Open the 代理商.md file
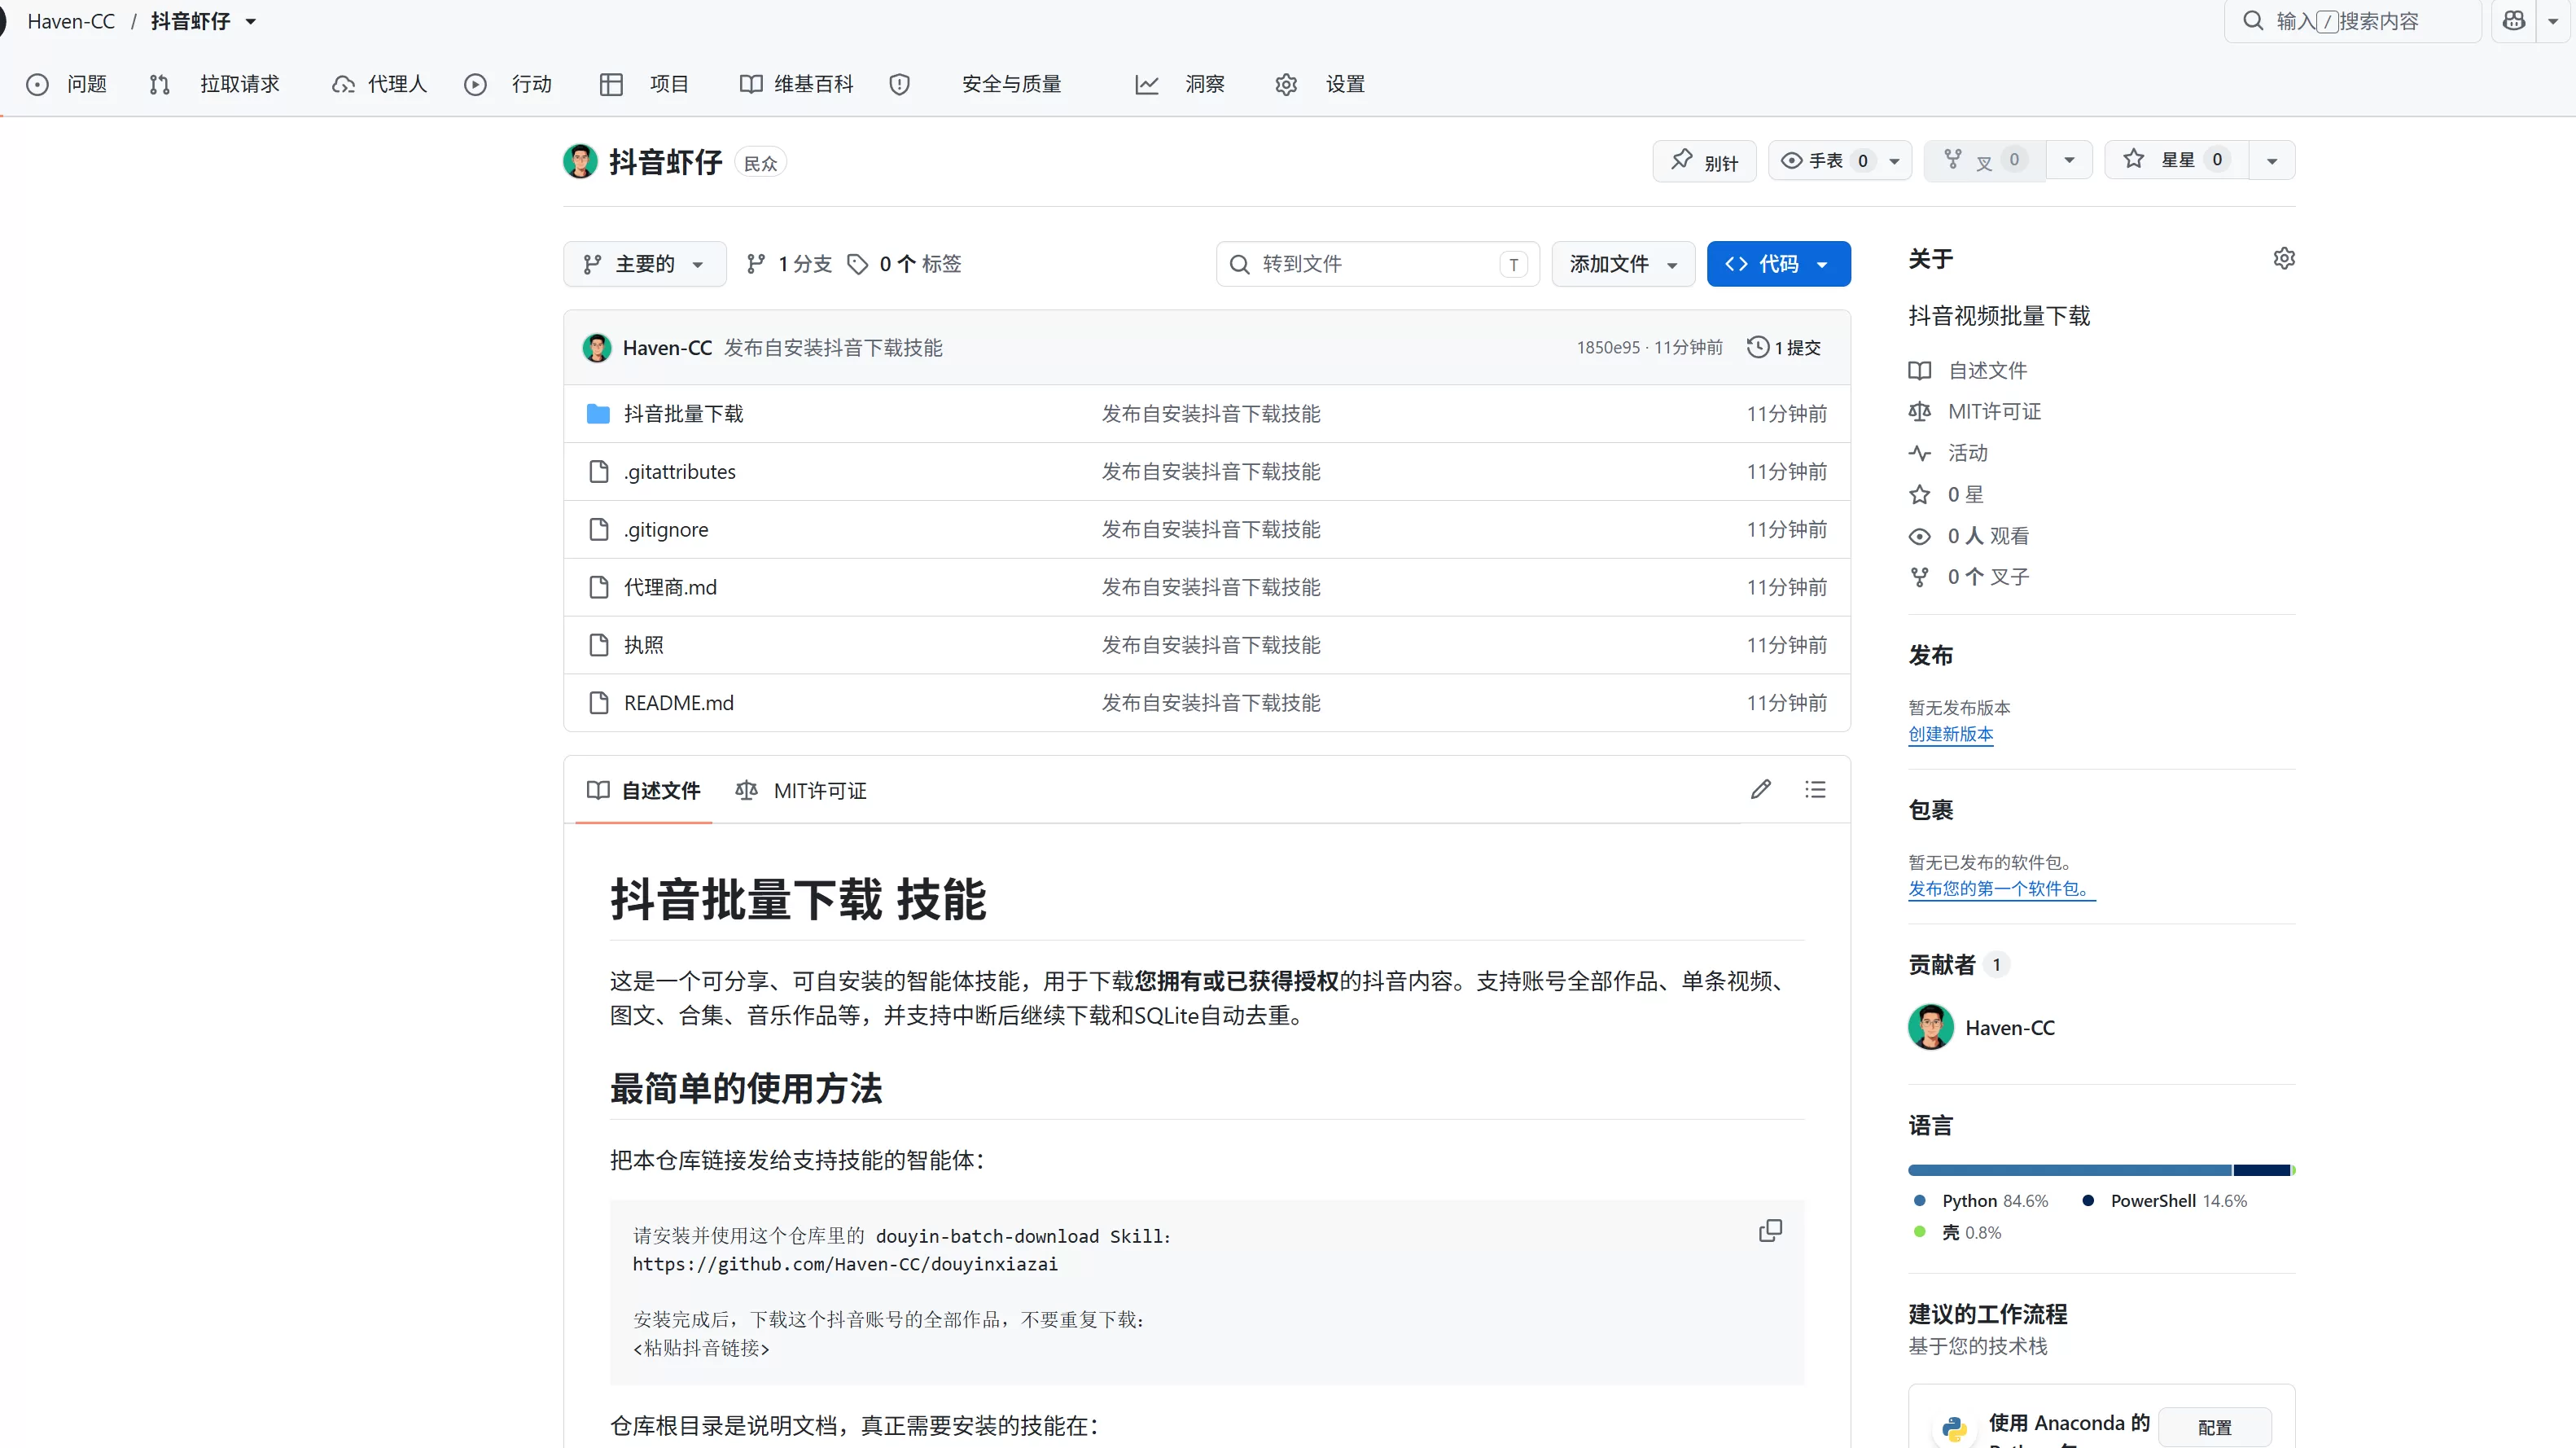Screen dimensions: 2576x1448 coord(670,587)
